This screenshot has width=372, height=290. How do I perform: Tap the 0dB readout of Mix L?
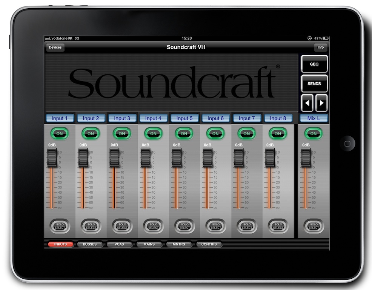click(x=306, y=145)
